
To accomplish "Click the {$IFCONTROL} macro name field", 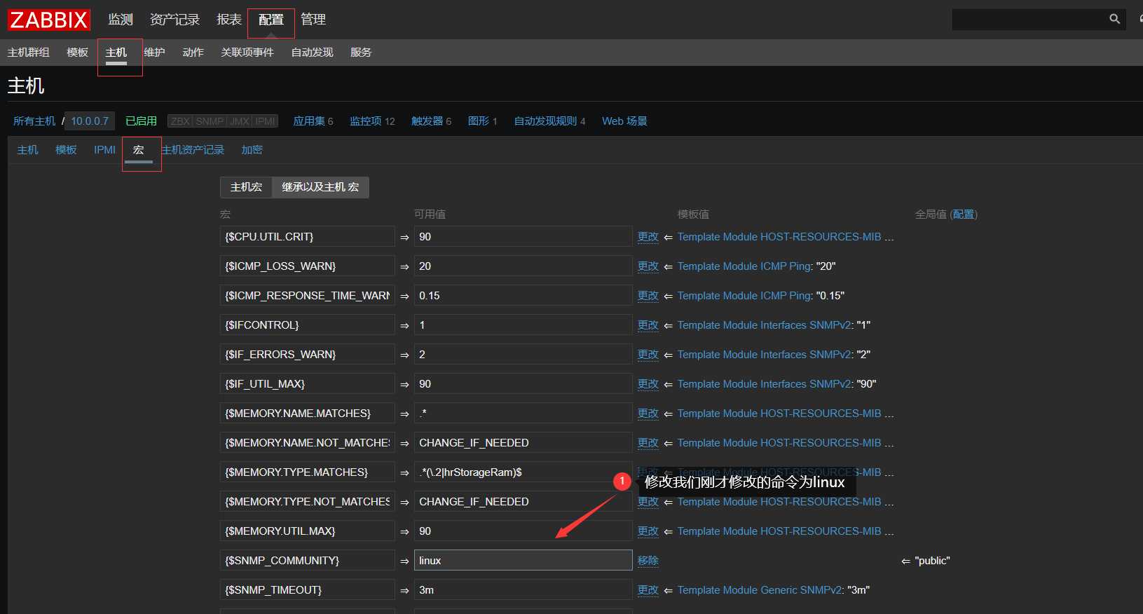I will pyautogui.click(x=308, y=325).
